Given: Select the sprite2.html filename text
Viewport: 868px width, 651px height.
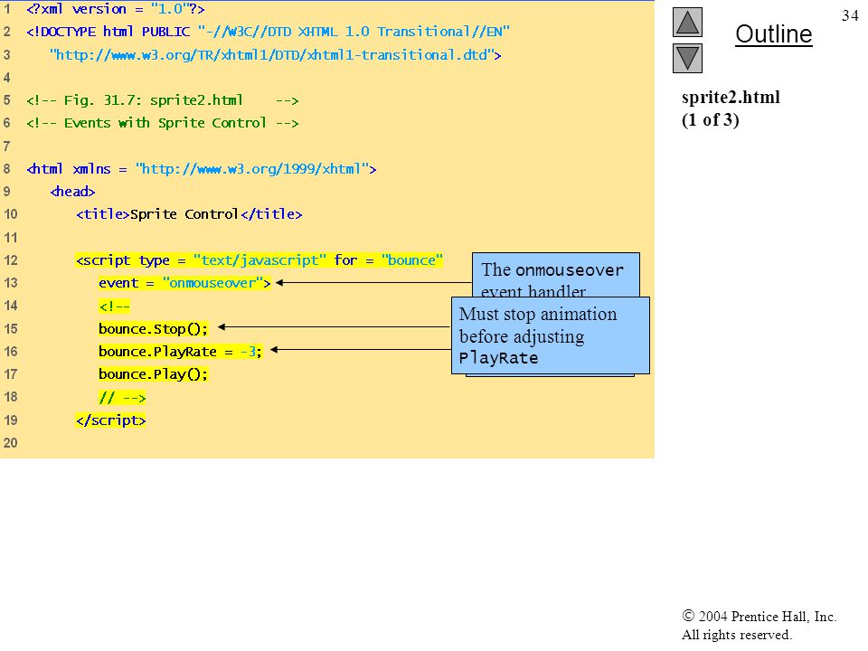Looking at the screenshot, I should pyautogui.click(x=731, y=98).
